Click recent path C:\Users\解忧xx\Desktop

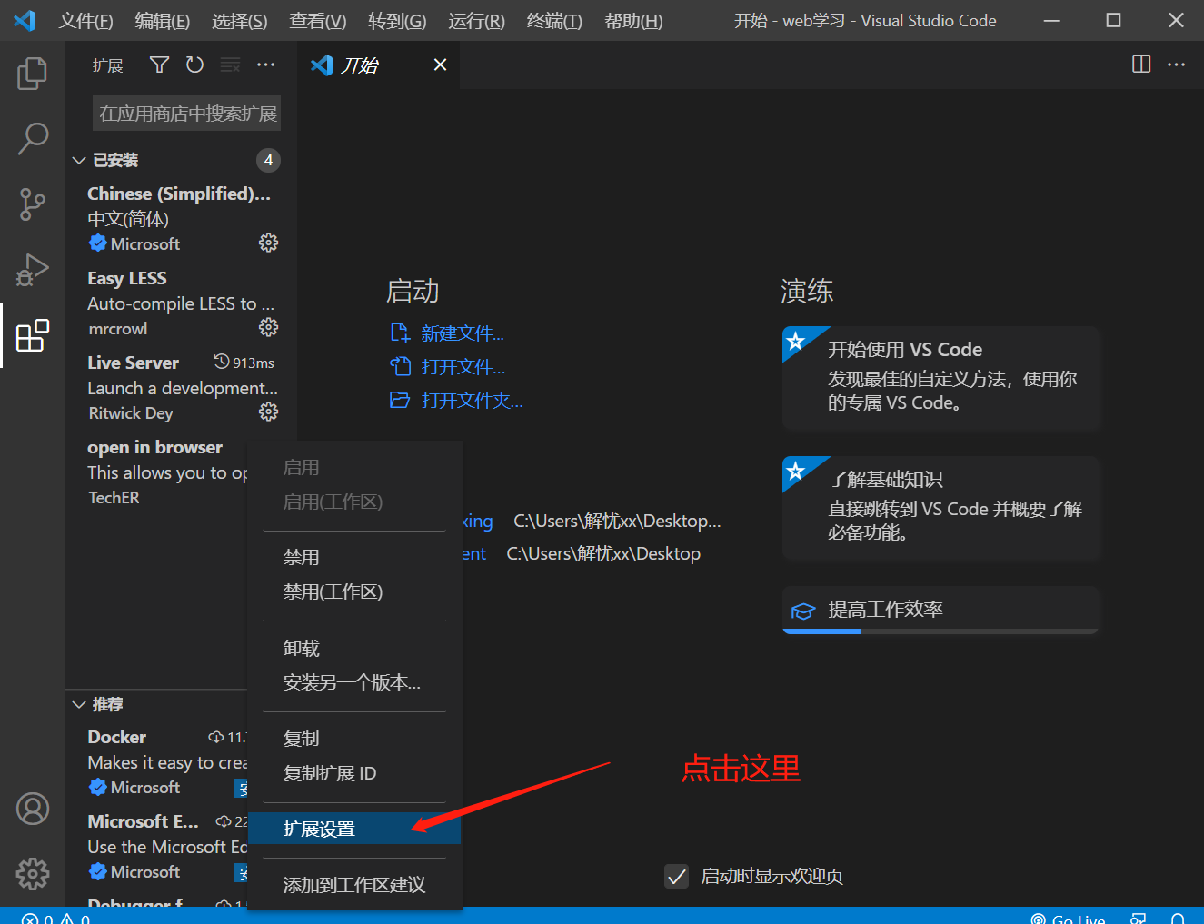[x=603, y=554]
